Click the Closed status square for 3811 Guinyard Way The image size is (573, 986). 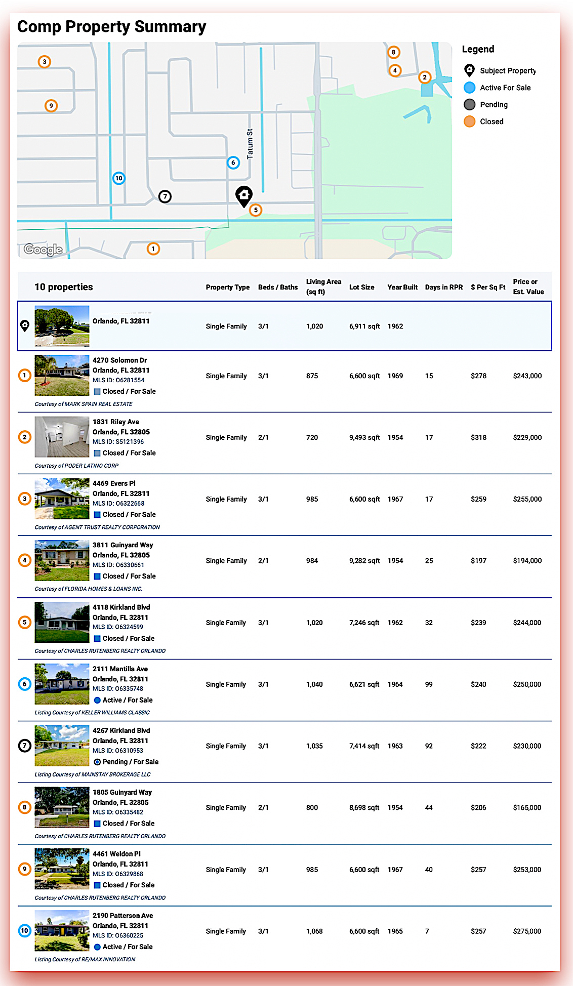coord(97,577)
